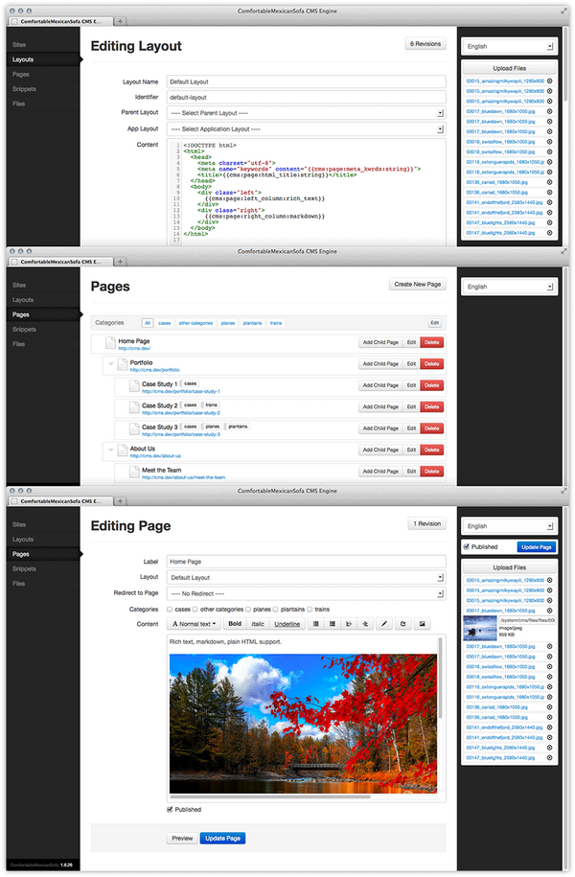Screen dimensions: 575x877
Task: Click the indent icon in the content toolbar
Action: [x=365, y=624]
